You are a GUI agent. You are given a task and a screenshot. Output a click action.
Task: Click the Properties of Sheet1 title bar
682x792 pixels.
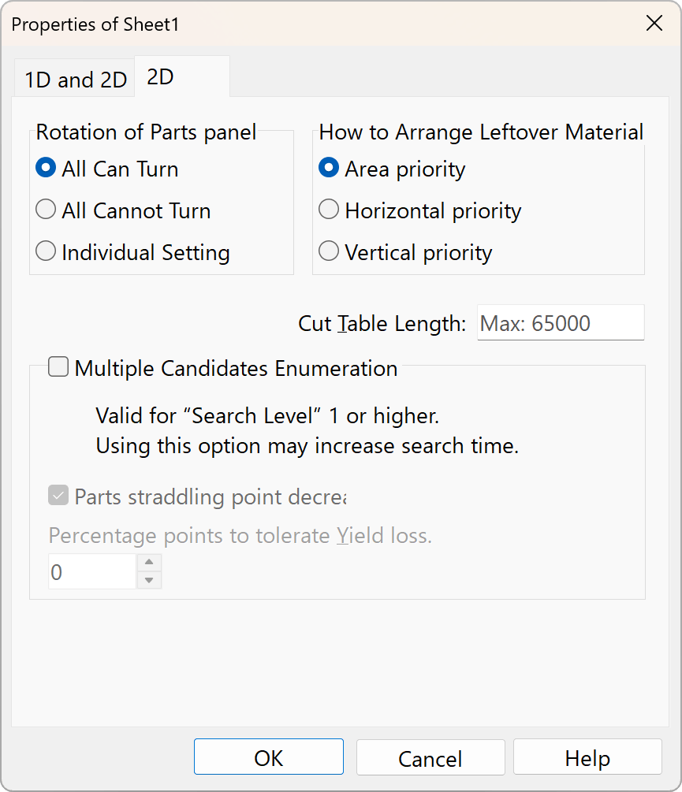click(315, 24)
